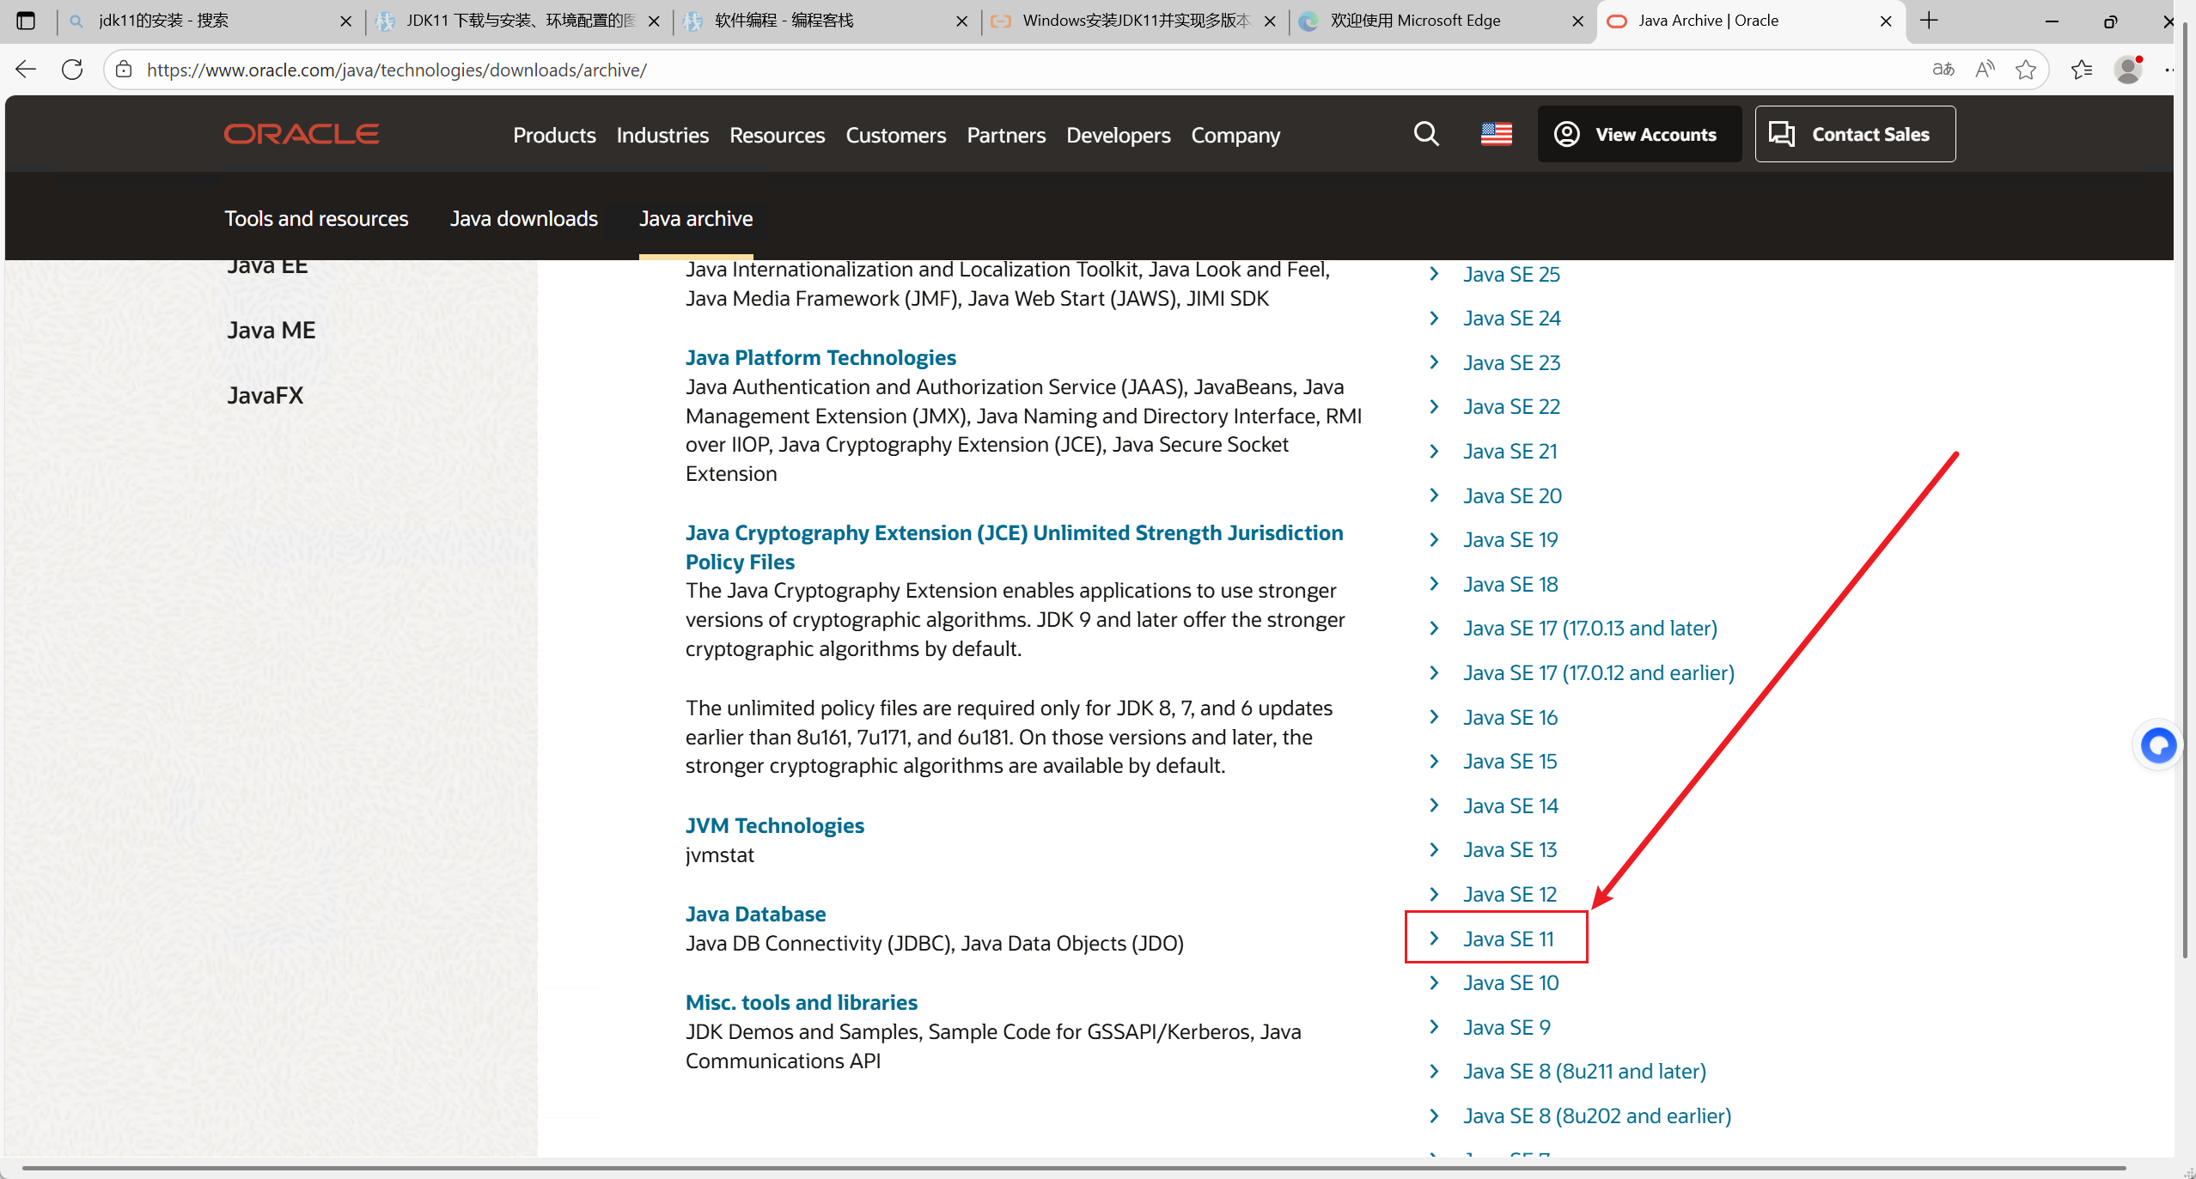Image resolution: width=2196 pixels, height=1179 pixels.
Task: Expand the chevron next to Java SE 11
Action: tap(1434, 939)
